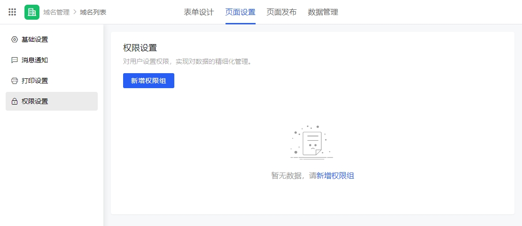Open the app launcher grid icon
Image resolution: width=522 pixels, height=226 pixels.
point(12,12)
